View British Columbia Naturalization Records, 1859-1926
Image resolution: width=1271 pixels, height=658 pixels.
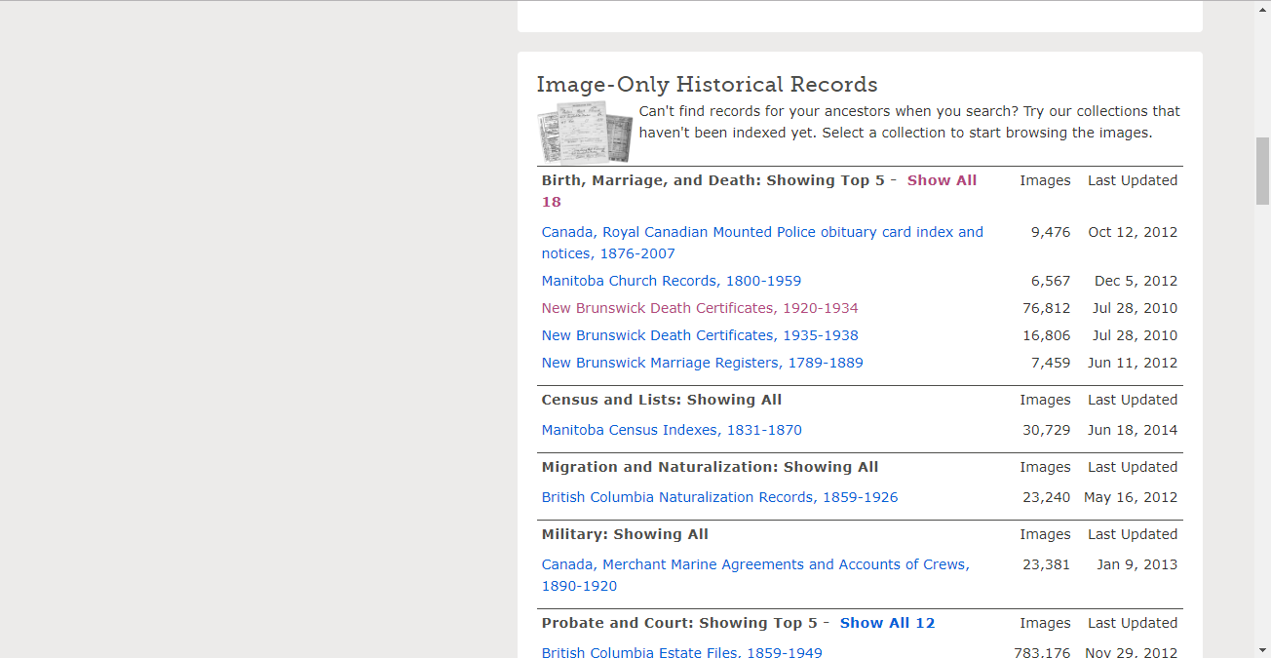click(x=719, y=497)
